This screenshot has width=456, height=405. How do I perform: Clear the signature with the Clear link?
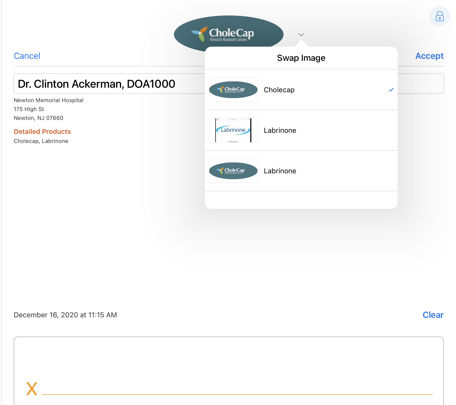433,315
